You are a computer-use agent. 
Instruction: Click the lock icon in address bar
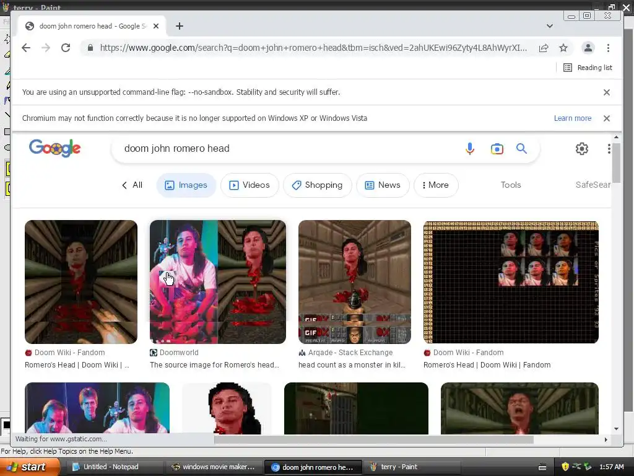[x=90, y=48]
